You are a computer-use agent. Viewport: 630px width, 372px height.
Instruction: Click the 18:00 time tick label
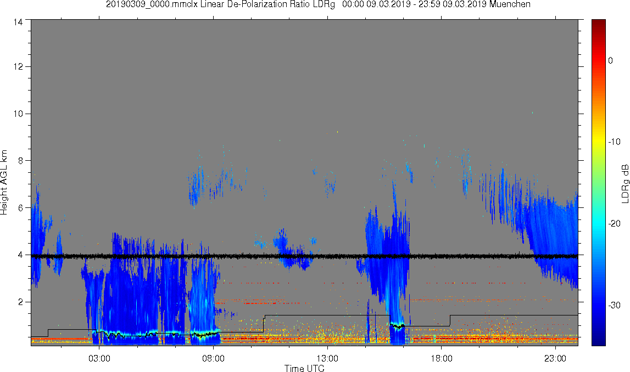point(441,358)
